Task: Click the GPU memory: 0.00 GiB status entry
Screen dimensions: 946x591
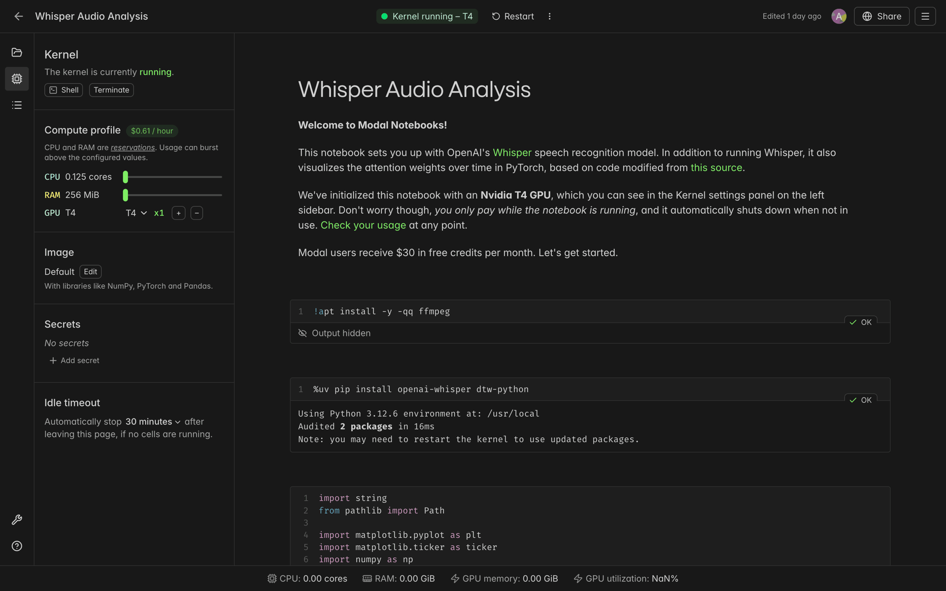Action: click(x=504, y=578)
